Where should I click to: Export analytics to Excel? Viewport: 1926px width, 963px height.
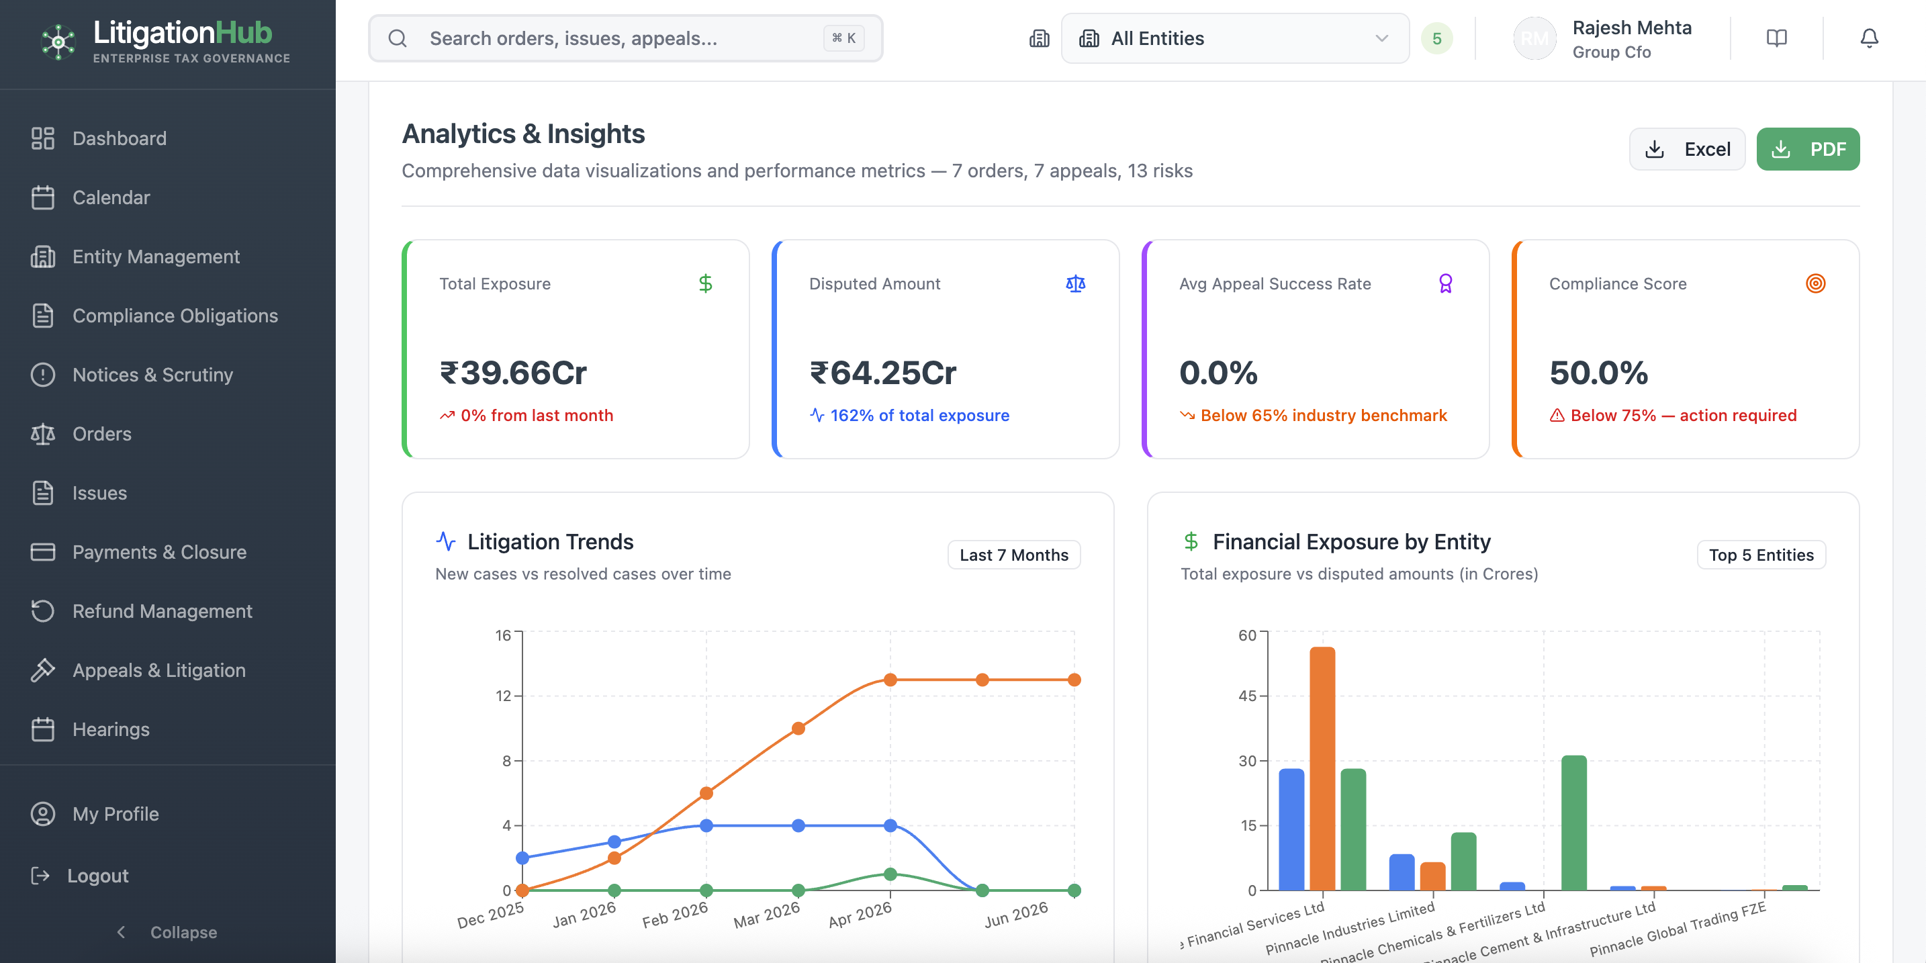click(x=1687, y=149)
